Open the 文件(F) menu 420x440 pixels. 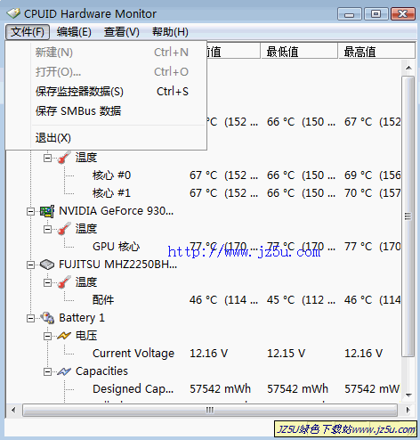pyautogui.click(x=28, y=32)
